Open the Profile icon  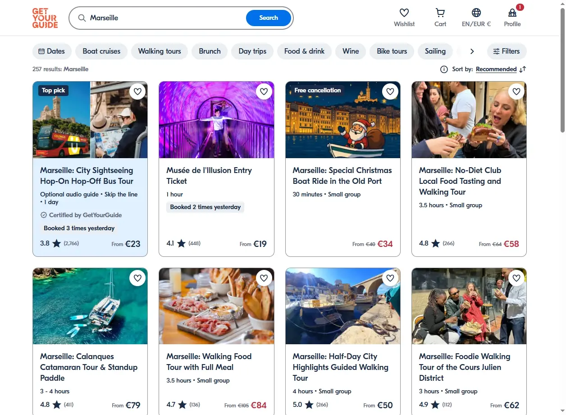[x=512, y=13]
